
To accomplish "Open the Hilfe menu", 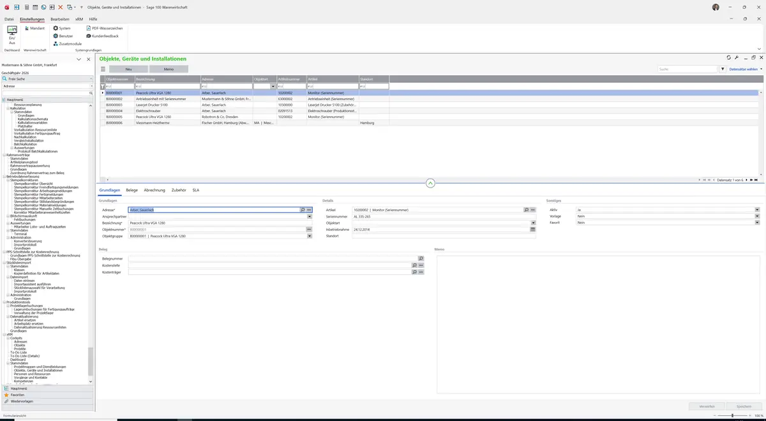I will point(93,19).
